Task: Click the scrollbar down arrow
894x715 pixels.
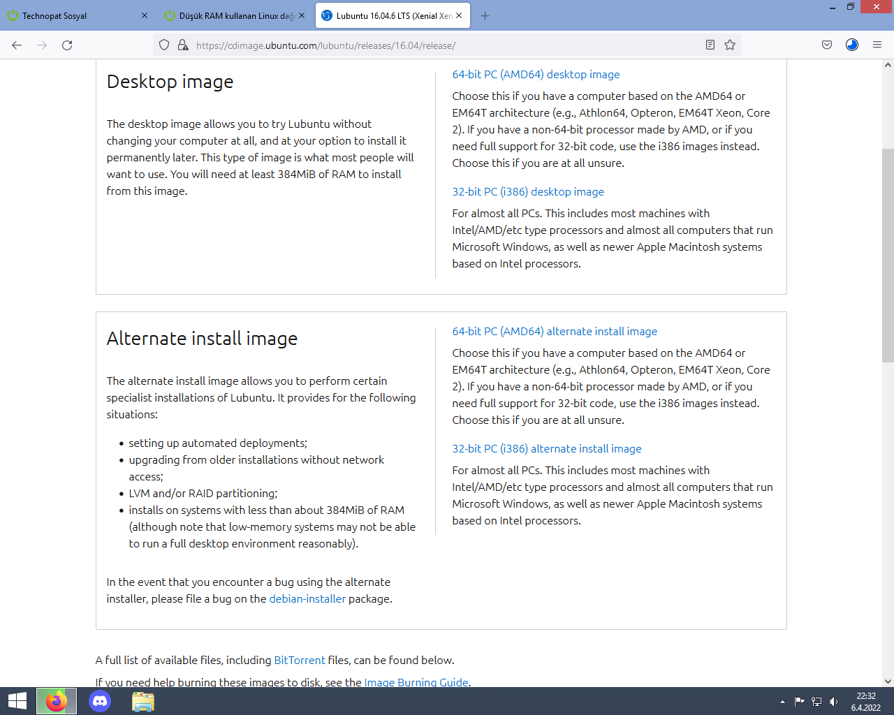Action: [x=888, y=681]
